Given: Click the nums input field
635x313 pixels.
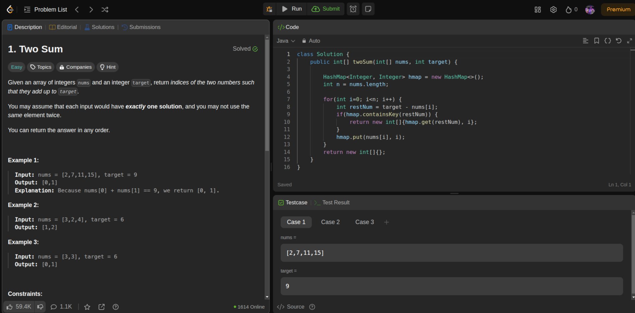Looking at the screenshot, I should [x=451, y=253].
